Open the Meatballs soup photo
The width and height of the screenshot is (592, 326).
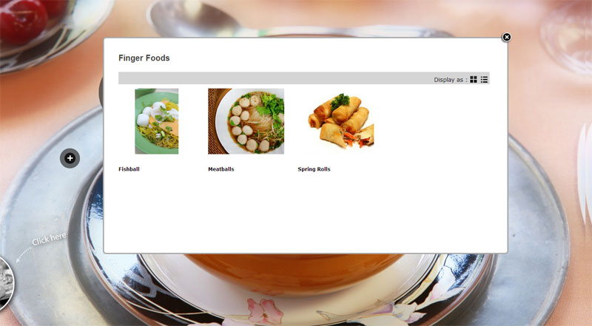[246, 121]
